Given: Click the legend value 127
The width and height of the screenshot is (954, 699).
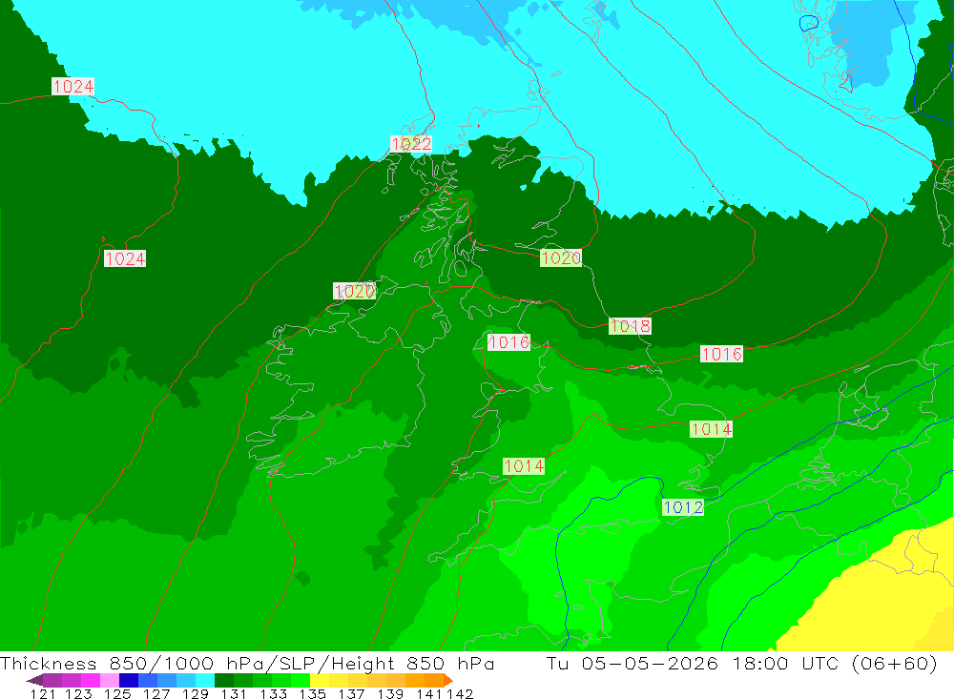Looking at the screenshot, I should coord(156,693).
